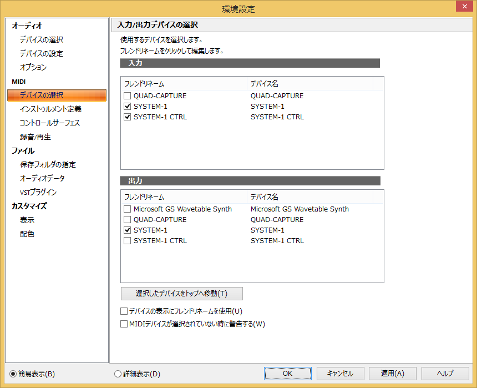Select Microsoft GS Wavetable Synth device name
Image resolution: width=477 pixels, height=388 pixels.
pyautogui.click(x=300, y=209)
